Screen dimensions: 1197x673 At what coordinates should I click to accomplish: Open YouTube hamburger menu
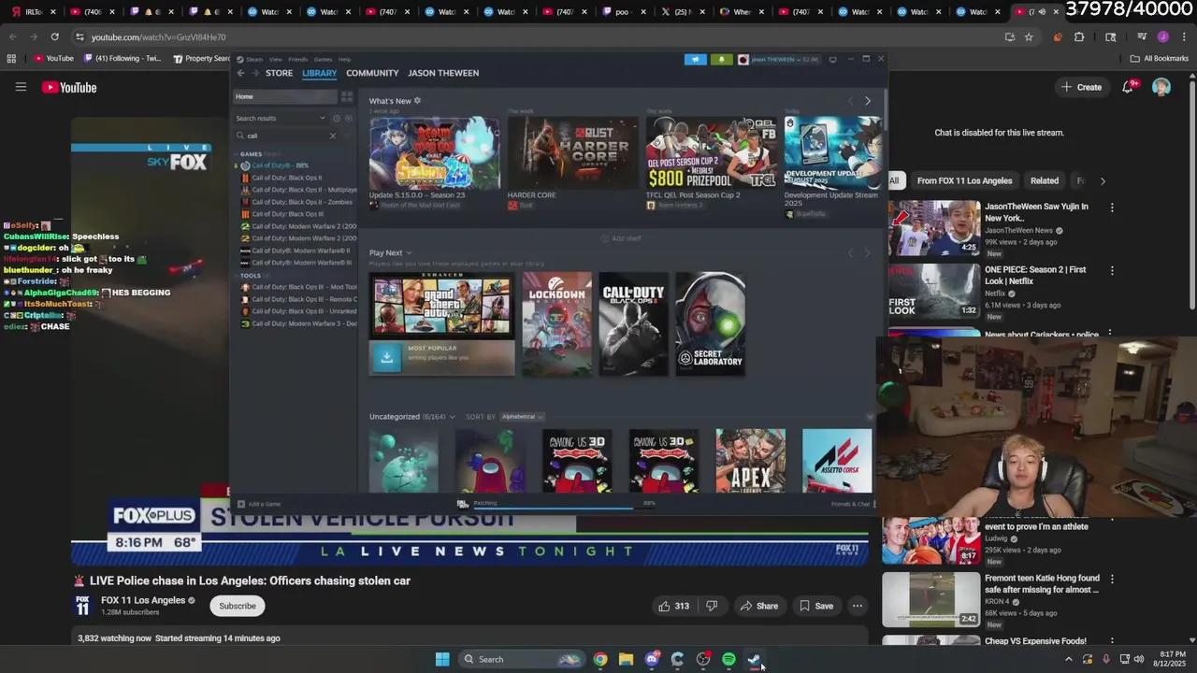tap(21, 87)
